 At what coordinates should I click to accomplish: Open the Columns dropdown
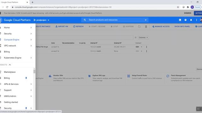143,38
